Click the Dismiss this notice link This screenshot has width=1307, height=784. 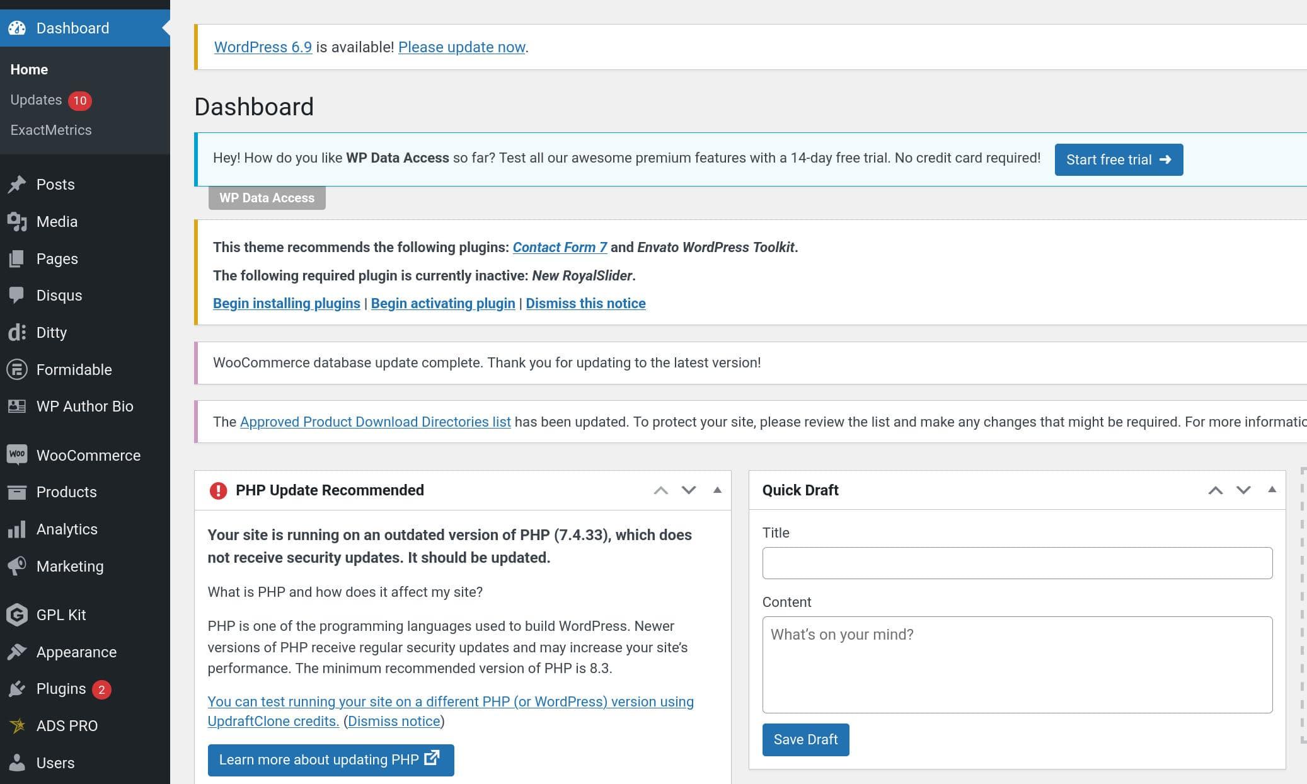click(585, 303)
